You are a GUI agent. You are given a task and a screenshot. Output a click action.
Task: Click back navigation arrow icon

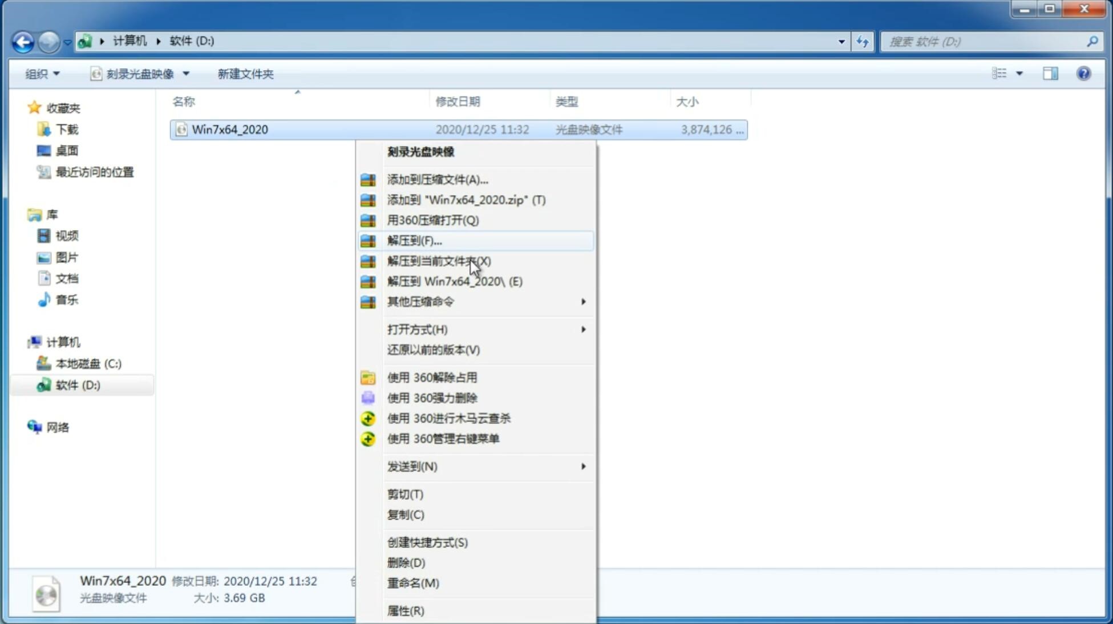pyautogui.click(x=22, y=40)
